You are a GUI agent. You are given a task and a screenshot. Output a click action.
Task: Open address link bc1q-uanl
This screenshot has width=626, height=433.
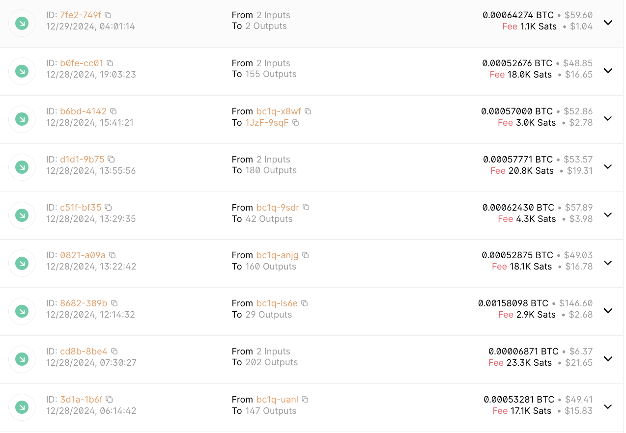pyautogui.click(x=277, y=400)
